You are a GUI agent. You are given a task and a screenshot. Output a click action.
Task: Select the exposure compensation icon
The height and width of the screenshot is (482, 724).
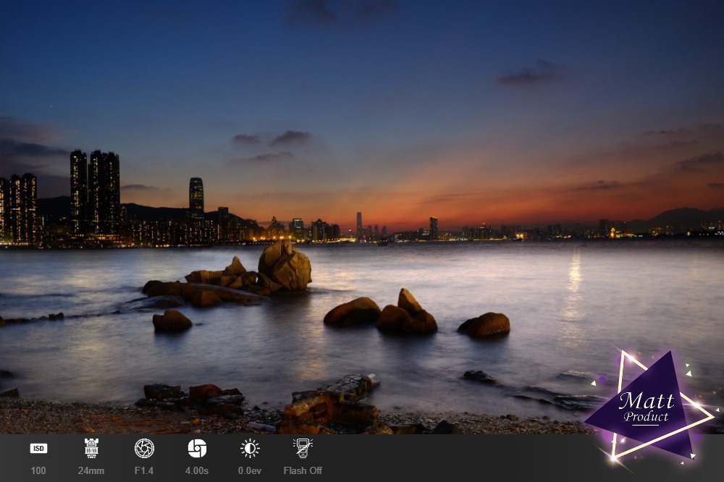pyautogui.click(x=250, y=448)
